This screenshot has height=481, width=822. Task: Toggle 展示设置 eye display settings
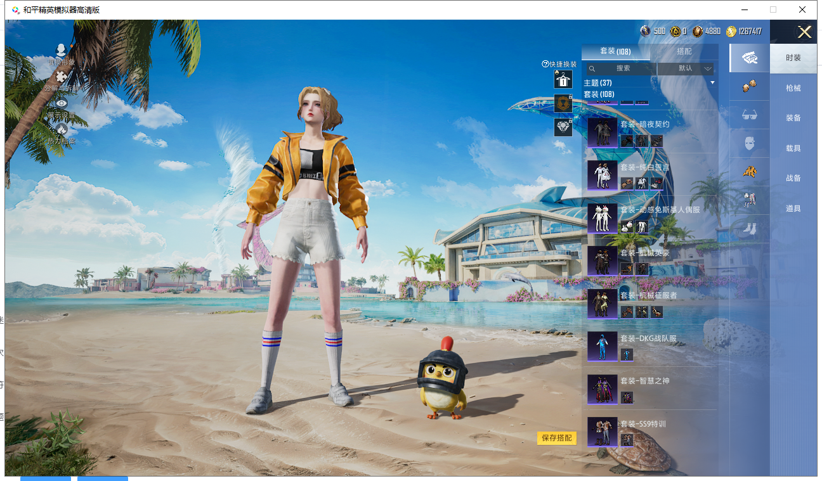[62, 103]
